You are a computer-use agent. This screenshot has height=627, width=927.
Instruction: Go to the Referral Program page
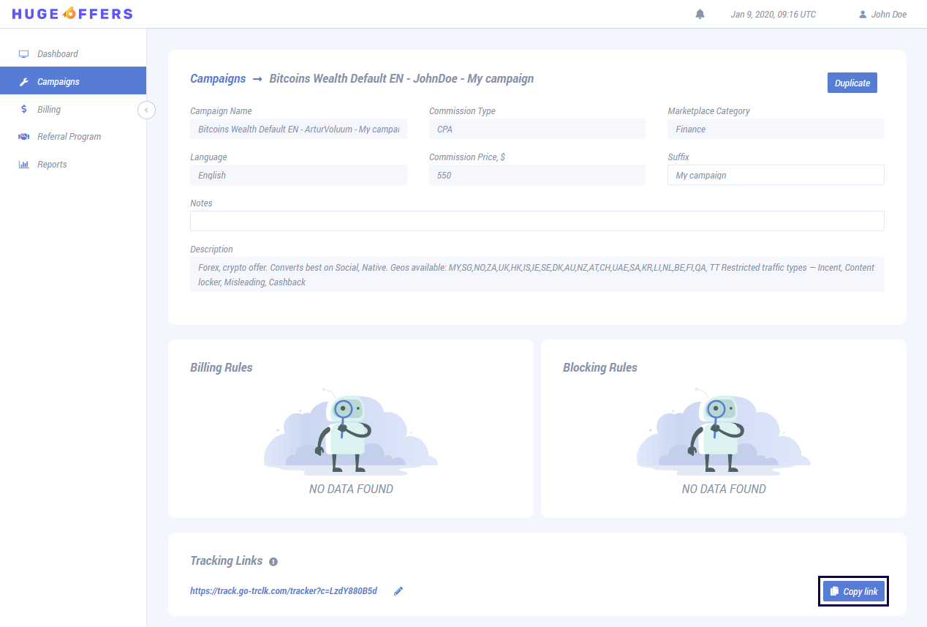69,137
